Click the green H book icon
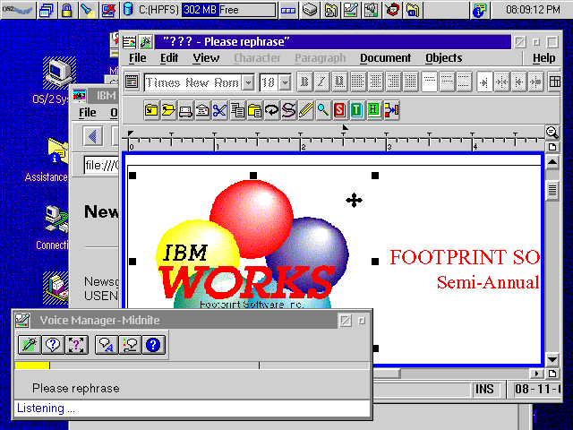The height and width of the screenshot is (430, 573). pyautogui.click(x=374, y=110)
